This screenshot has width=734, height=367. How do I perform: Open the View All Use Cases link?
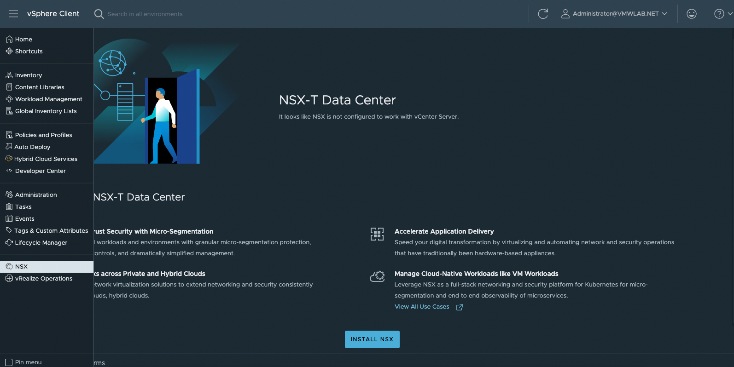pos(422,307)
